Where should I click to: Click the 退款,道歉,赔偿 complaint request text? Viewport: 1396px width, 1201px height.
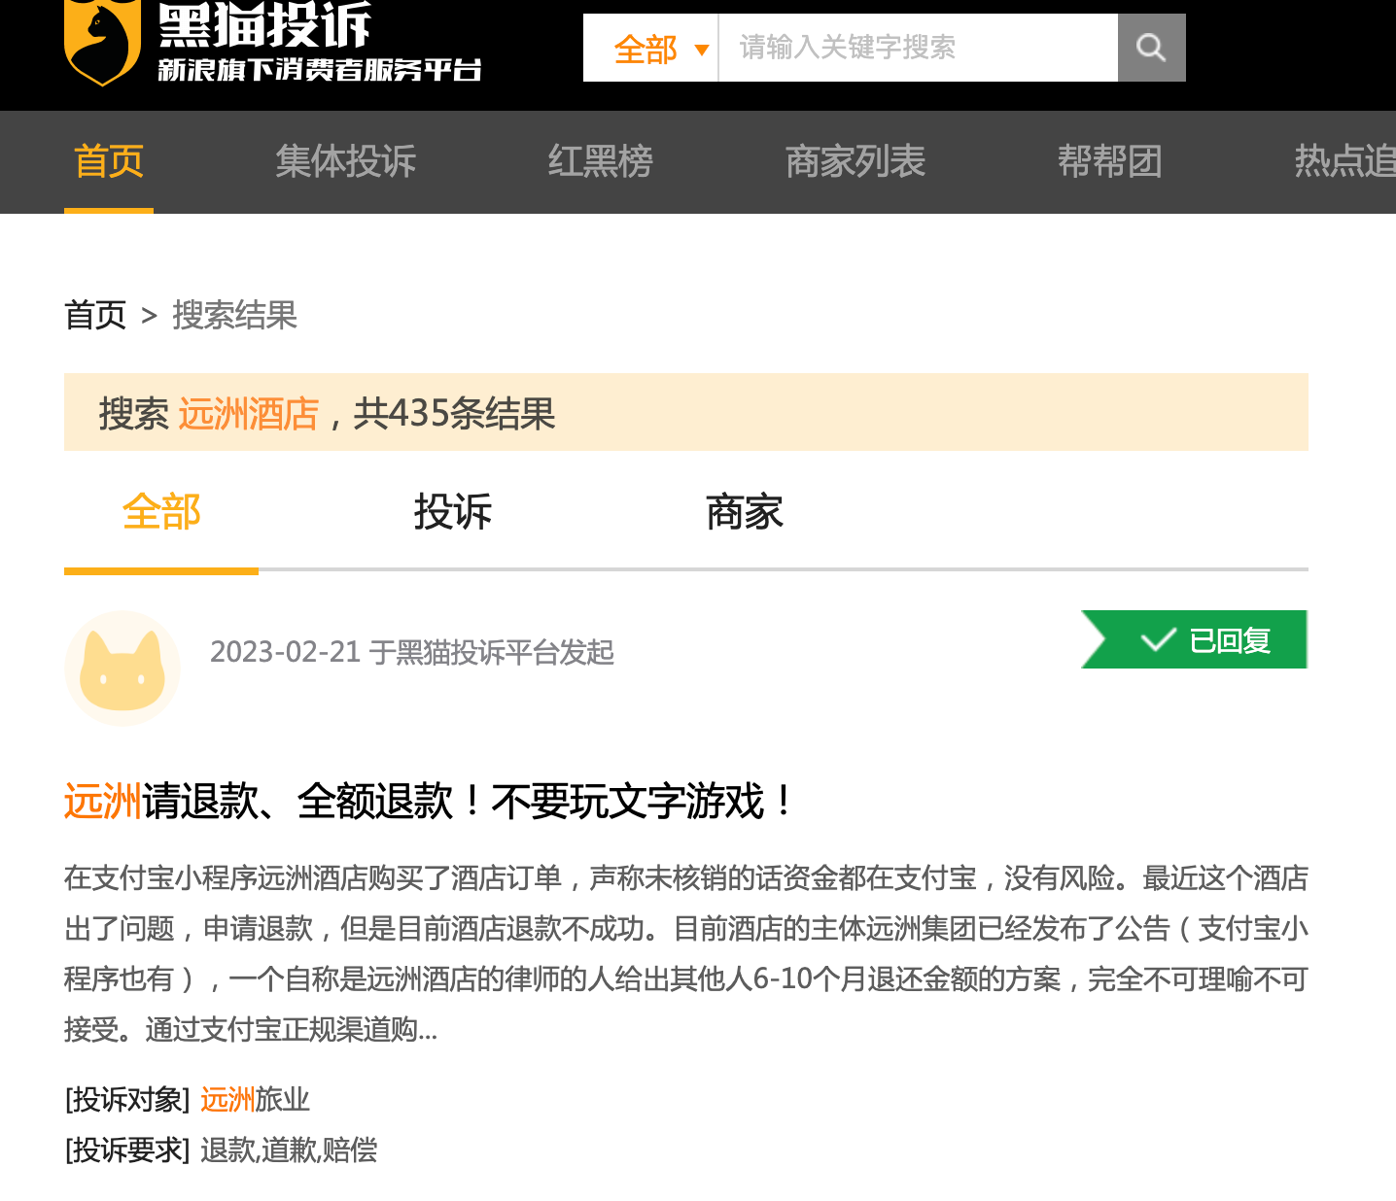[x=289, y=1150]
